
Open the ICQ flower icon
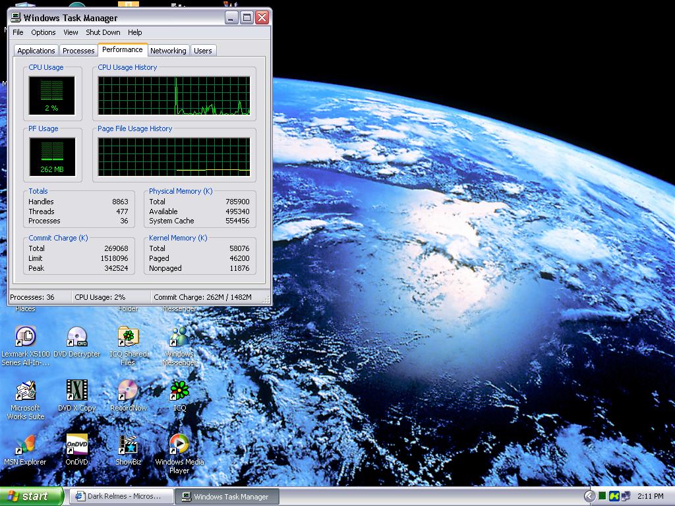click(x=179, y=390)
